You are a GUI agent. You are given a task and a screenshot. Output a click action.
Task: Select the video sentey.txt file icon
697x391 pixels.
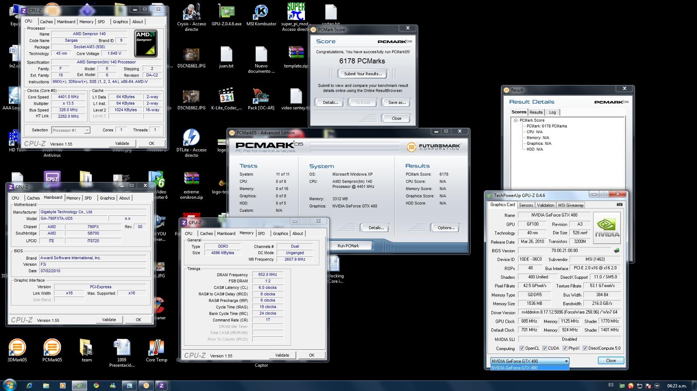click(296, 99)
